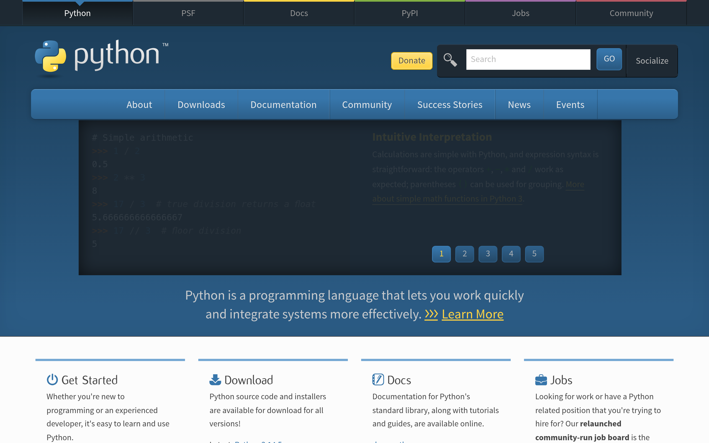Click the Get Started power icon
This screenshot has height=443, width=709.
(52, 379)
